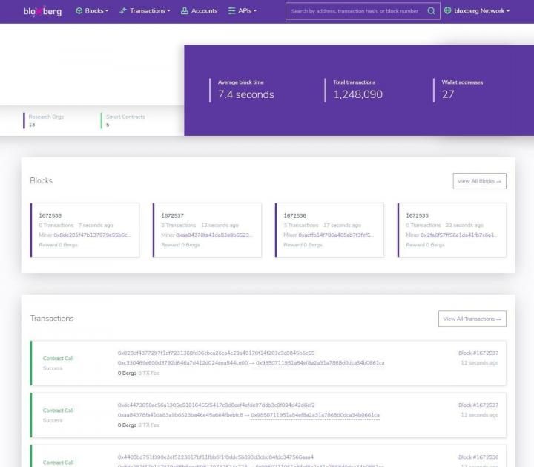Screen dimensions: 534x467
Task: Click the person icon beside Accounts
Action: pos(185,11)
